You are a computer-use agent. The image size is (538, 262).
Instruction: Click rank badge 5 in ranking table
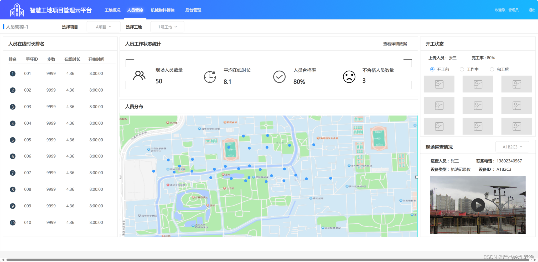13,140
